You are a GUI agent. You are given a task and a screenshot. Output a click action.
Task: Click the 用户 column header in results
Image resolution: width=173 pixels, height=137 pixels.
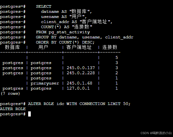click(43, 47)
